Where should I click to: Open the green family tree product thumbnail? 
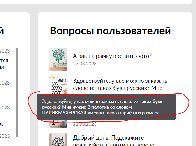tap(58, 59)
